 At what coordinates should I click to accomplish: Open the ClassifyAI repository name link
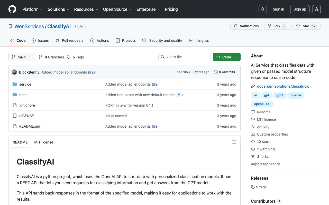(59, 26)
